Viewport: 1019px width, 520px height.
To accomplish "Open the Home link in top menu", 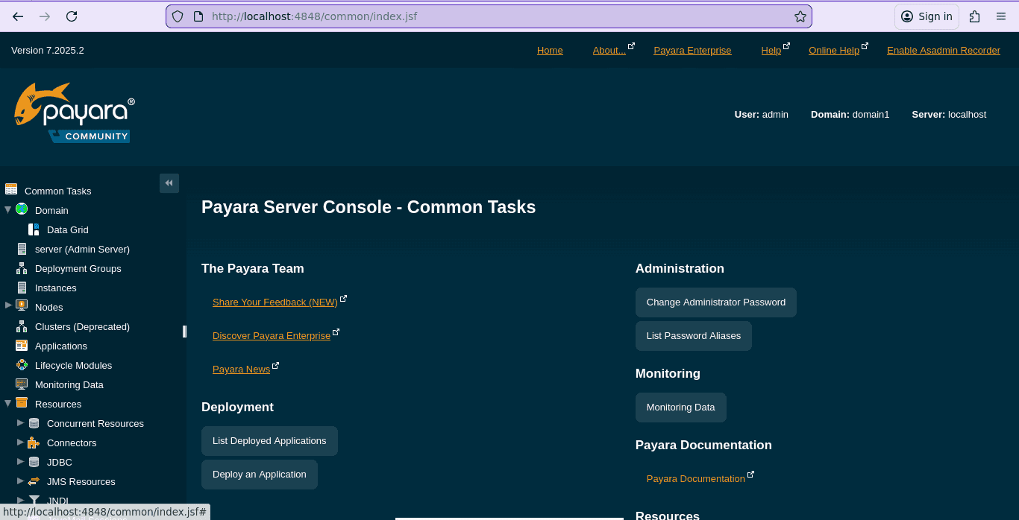I will click(x=550, y=51).
